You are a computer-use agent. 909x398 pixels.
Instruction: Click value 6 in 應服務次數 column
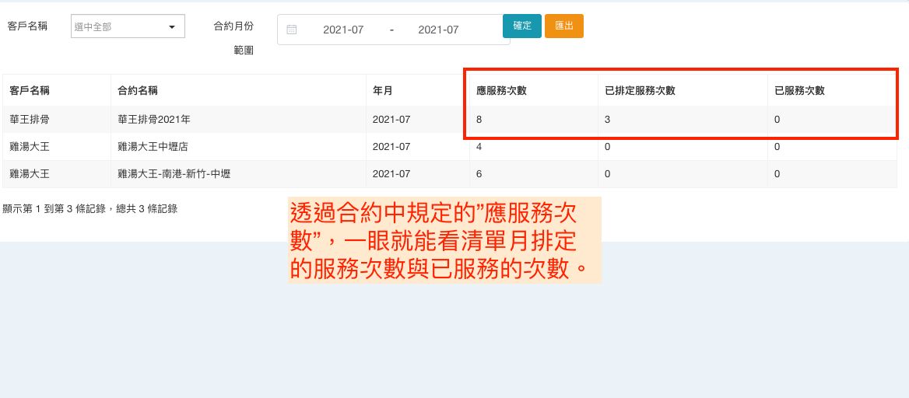click(479, 174)
